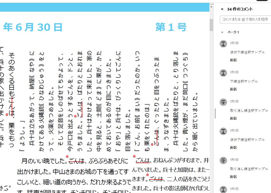
Task: Select the squiggly-underline icon of the topmost comment
Action: (223, 44)
